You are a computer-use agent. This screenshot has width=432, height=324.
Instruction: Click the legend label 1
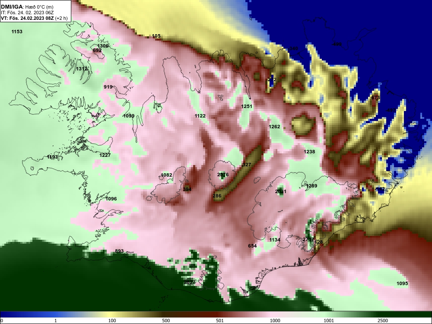point(56,321)
